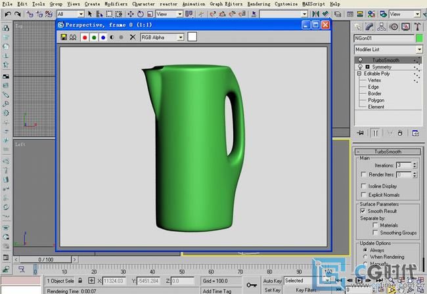Click the Add Time Tag button
This screenshot has height=294, width=427.
217,291
